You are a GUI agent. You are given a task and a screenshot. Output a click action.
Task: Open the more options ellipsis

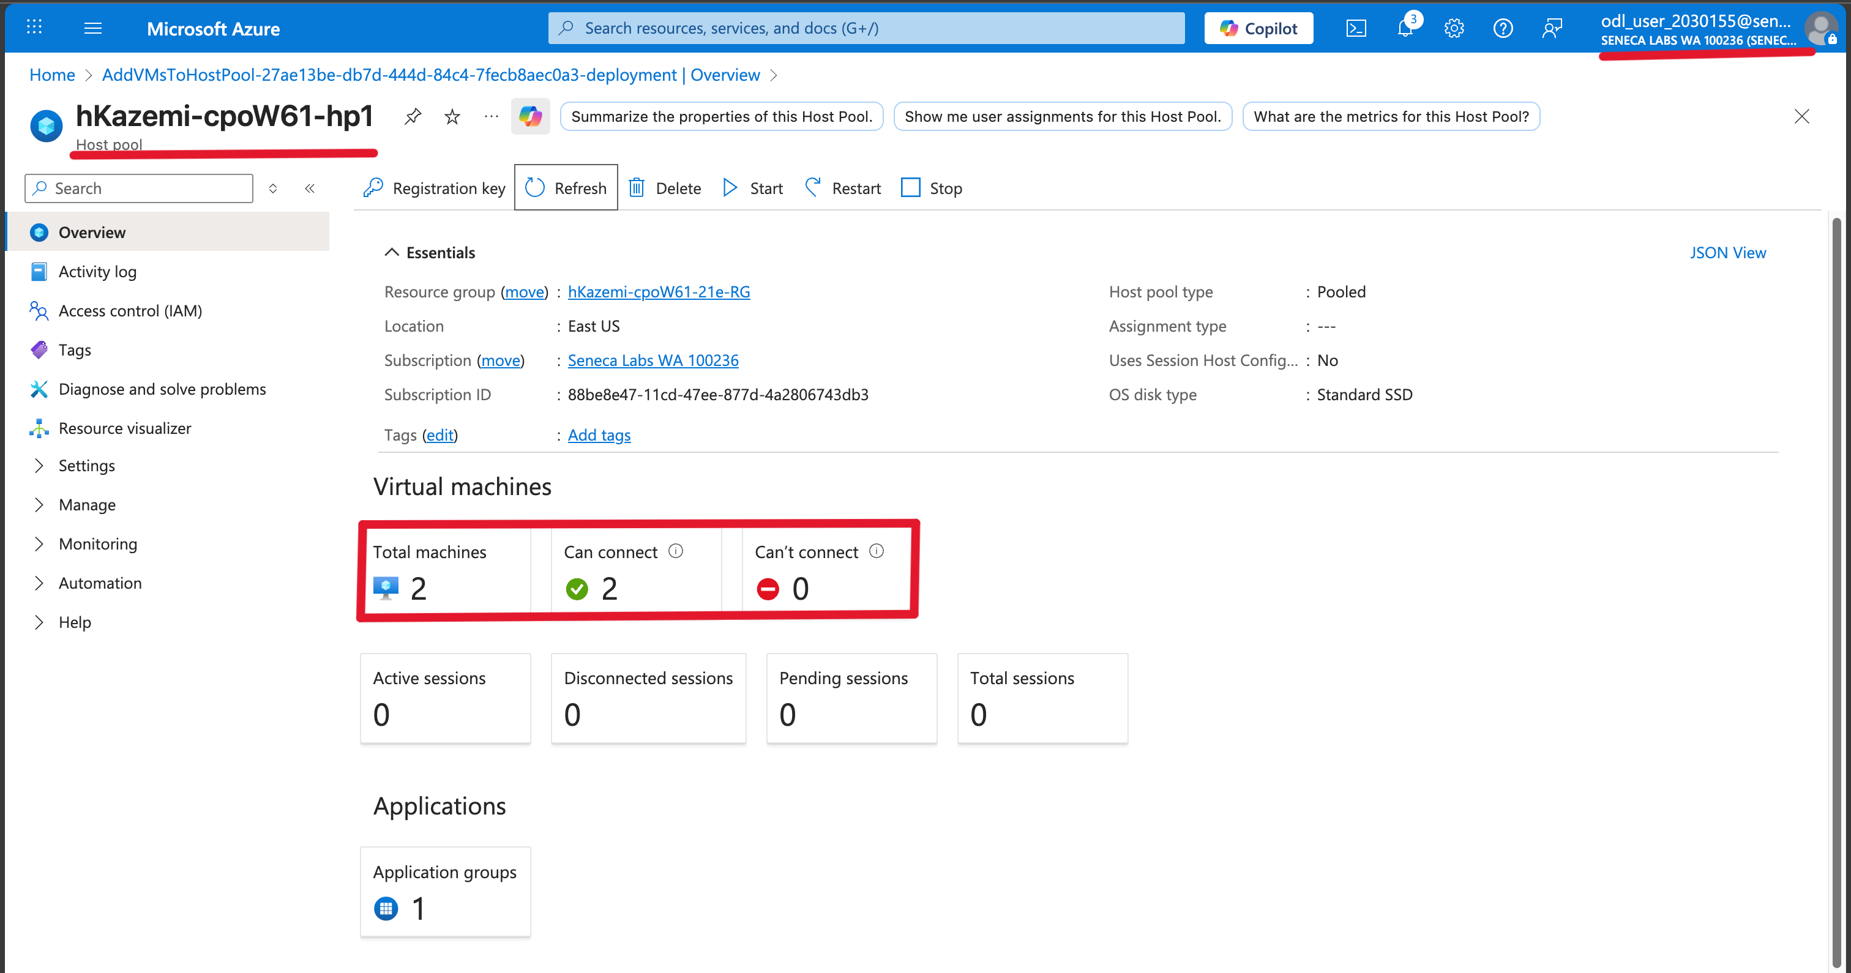pos(492,116)
